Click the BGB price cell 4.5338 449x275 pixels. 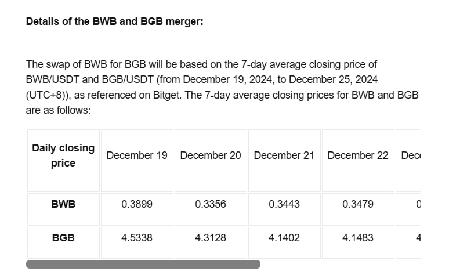(137, 238)
